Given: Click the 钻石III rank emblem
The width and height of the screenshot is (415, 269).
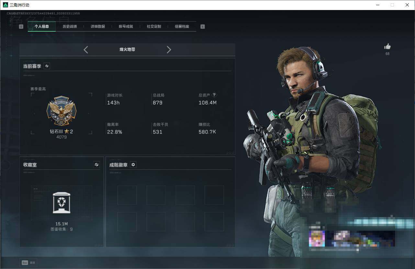Looking at the screenshot, I should (62, 111).
